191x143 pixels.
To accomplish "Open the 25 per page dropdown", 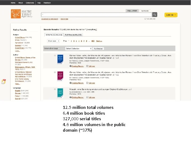I will (x=53, y=41).
